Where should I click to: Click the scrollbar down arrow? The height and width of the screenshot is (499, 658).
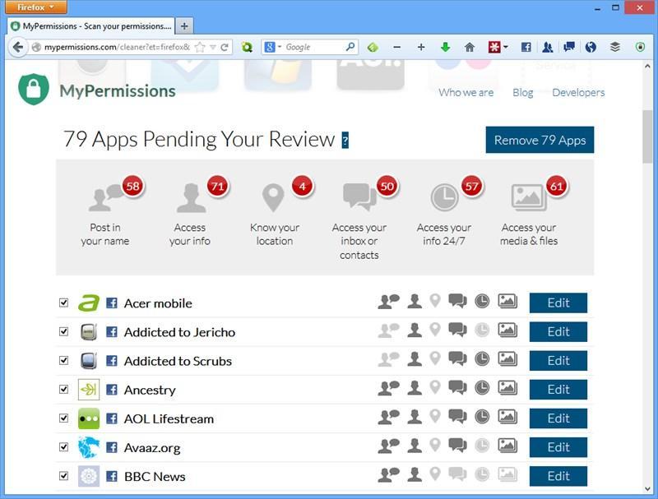click(647, 488)
